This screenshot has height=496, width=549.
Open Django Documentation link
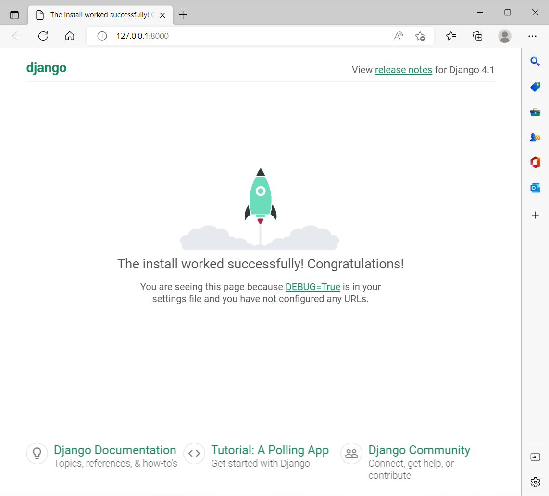[x=115, y=450]
